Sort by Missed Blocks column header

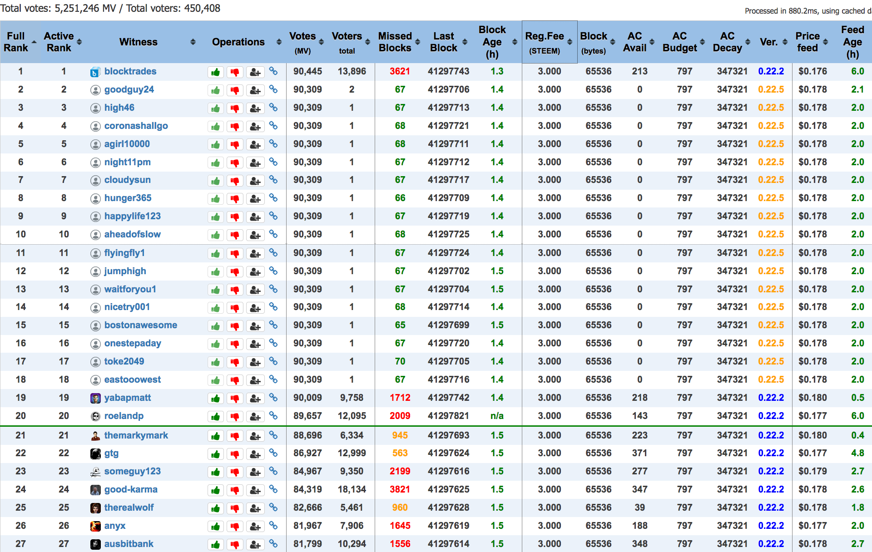pyautogui.click(x=395, y=42)
